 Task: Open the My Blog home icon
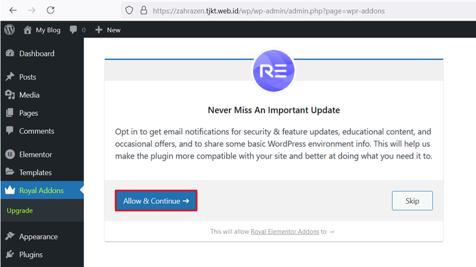(x=28, y=30)
